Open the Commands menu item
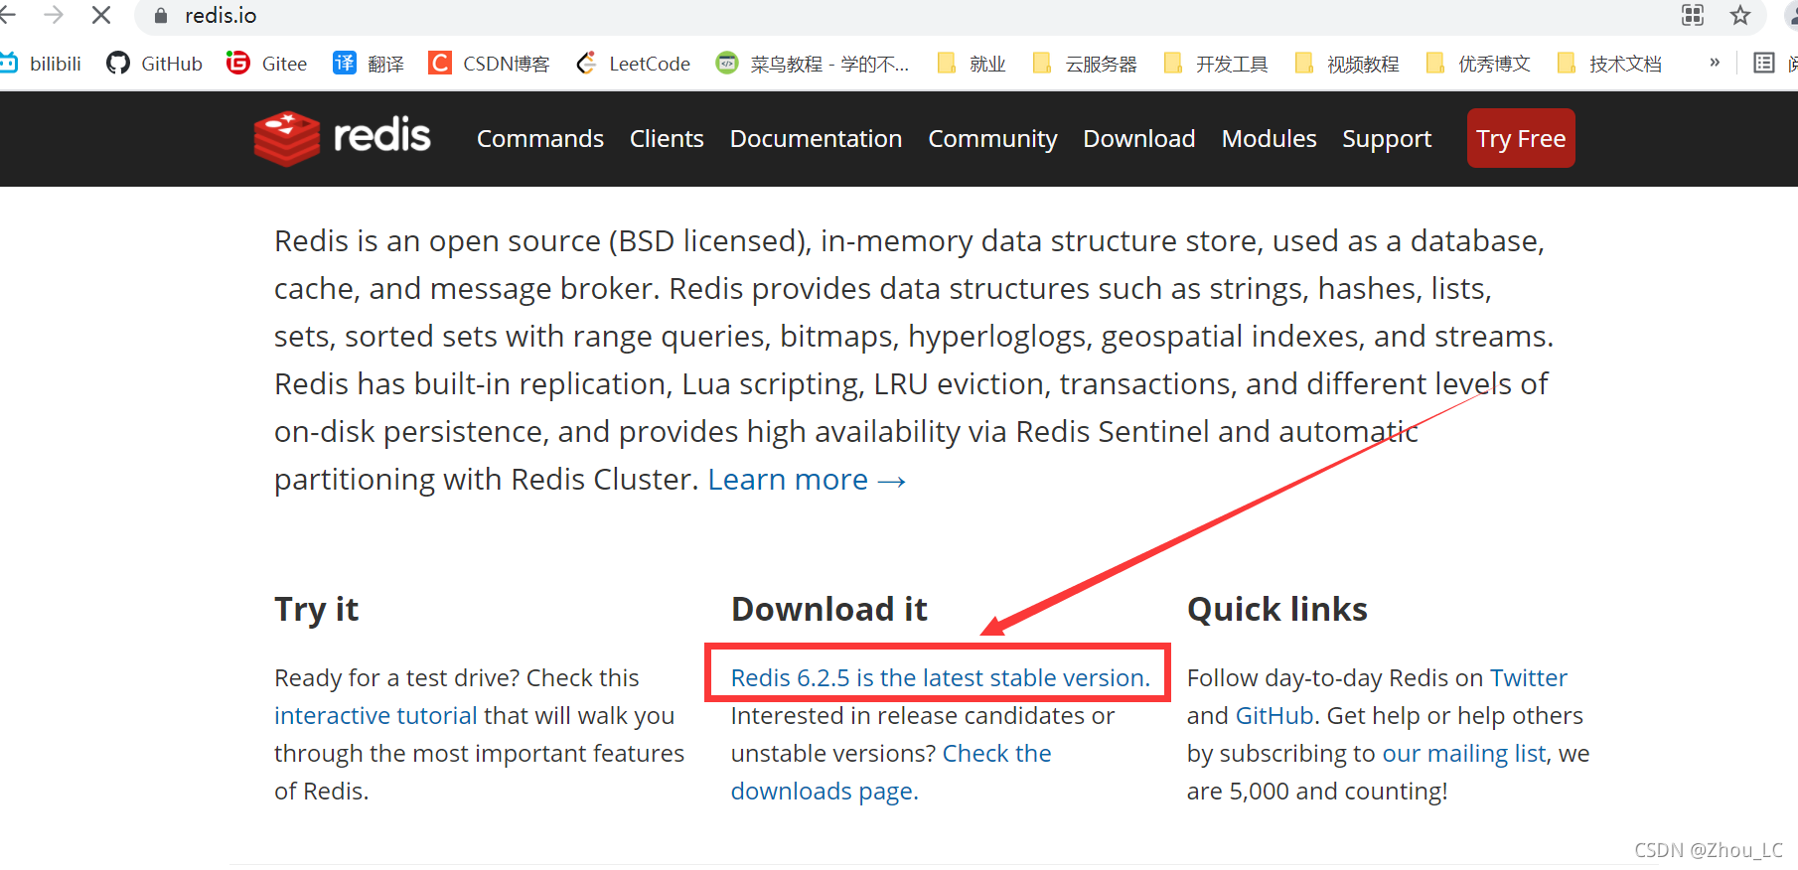The width and height of the screenshot is (1798, 870). point(540,139)
